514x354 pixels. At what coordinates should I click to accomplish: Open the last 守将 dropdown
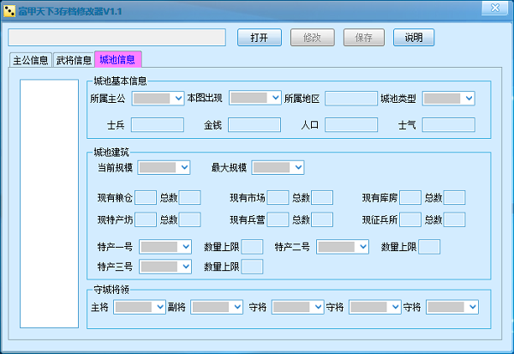pos(452,307)
